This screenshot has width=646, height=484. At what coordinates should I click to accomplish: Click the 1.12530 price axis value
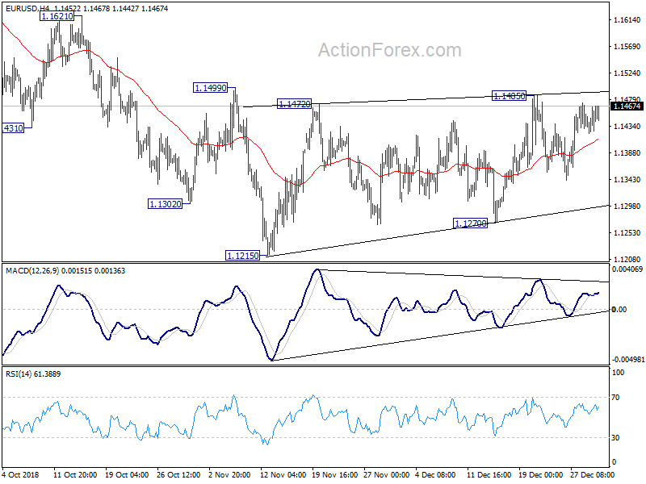coord(627,233)
